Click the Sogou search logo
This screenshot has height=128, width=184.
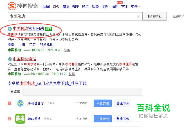click(23, 6)
